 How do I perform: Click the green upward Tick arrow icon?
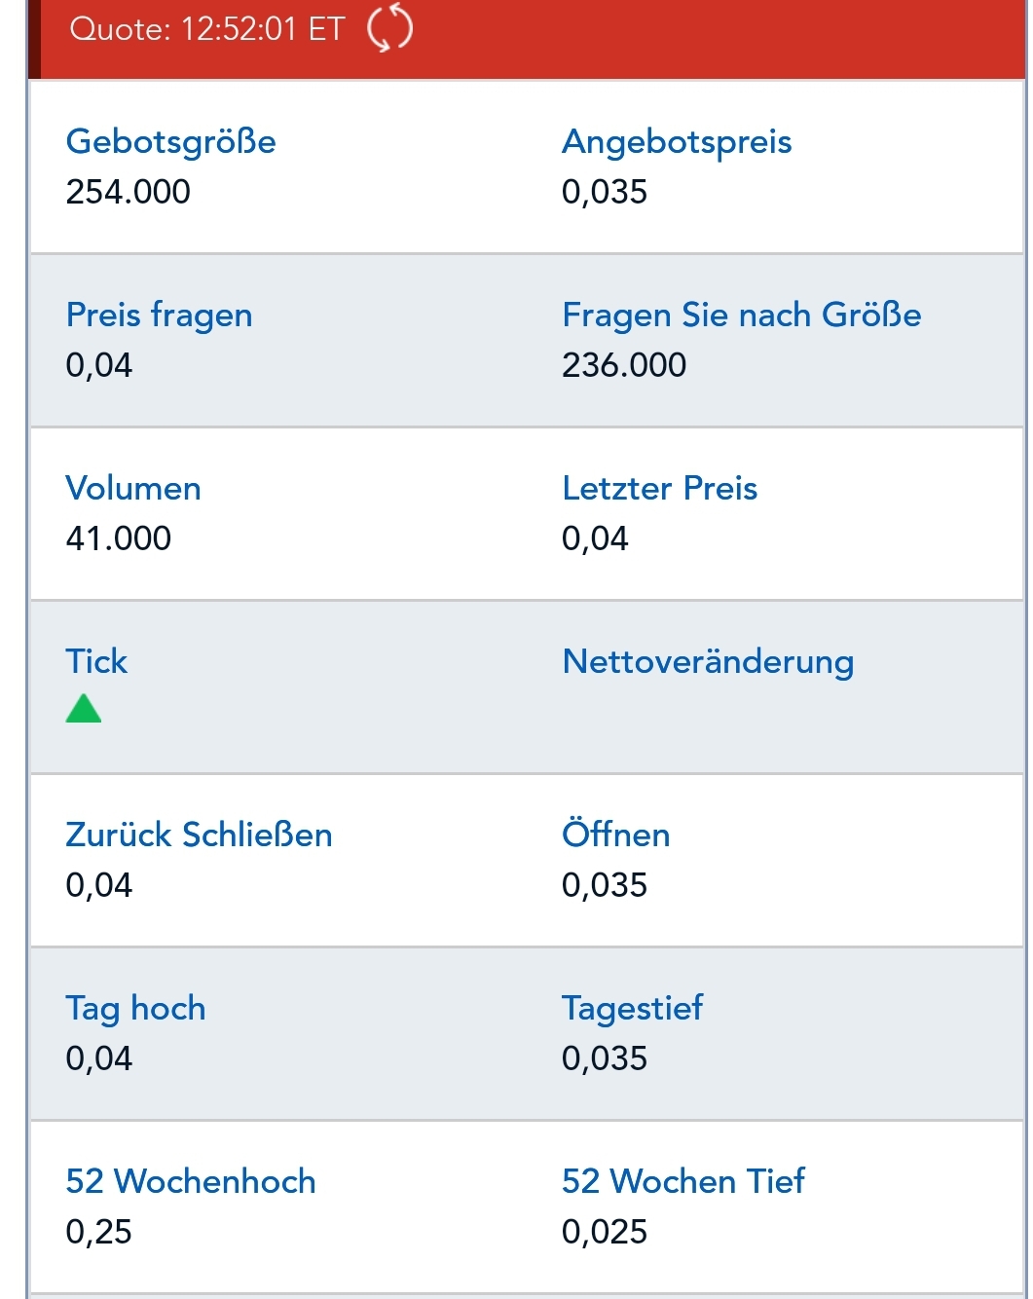pos(83,708)
